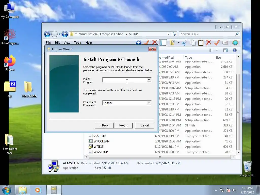Click the blue Help question mark icon

[x=234, y=50]
